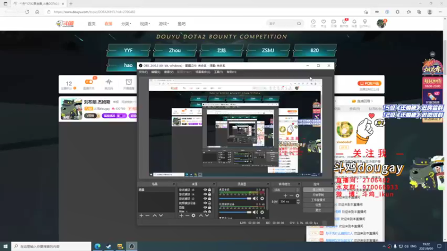Open the 推流码 waveform icon
The height and width of the screenshot is (251, 447).
pos(108,82)
